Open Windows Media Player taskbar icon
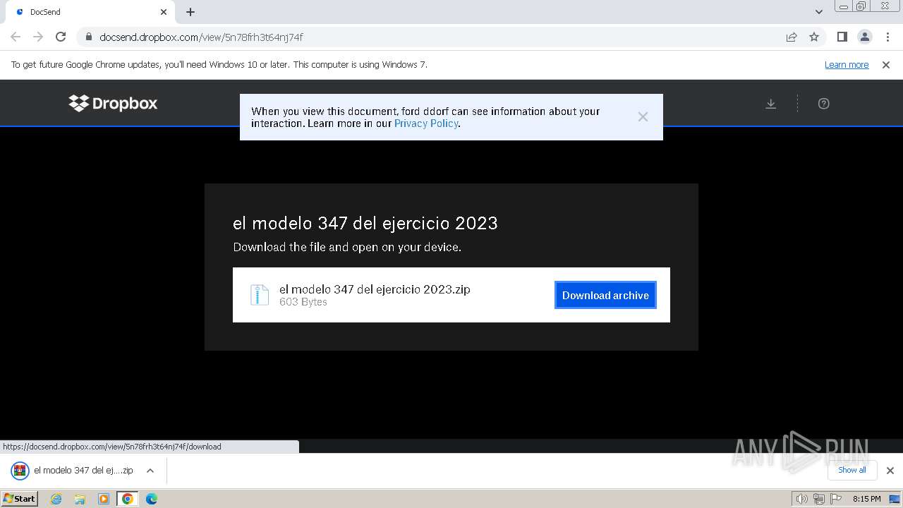 pyautogui.click(x=104, y=499)
